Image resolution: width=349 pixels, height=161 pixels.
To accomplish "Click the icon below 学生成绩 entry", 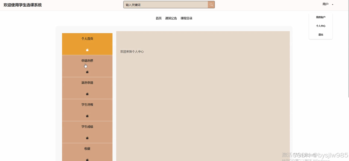I will (87, 138).
